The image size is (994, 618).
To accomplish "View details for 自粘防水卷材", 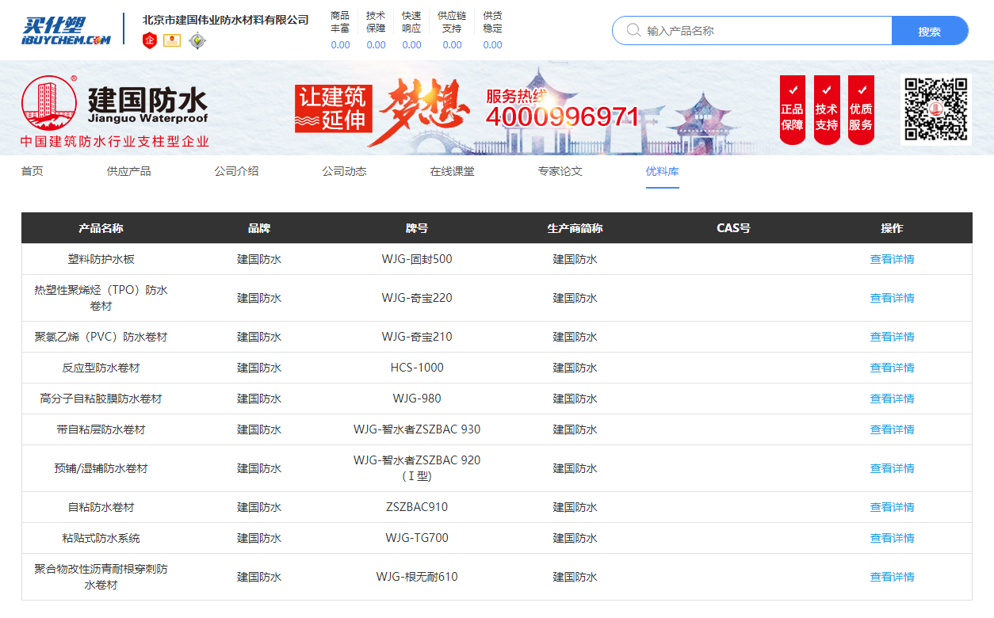I will pyautogui.click(x=892, y=507).
